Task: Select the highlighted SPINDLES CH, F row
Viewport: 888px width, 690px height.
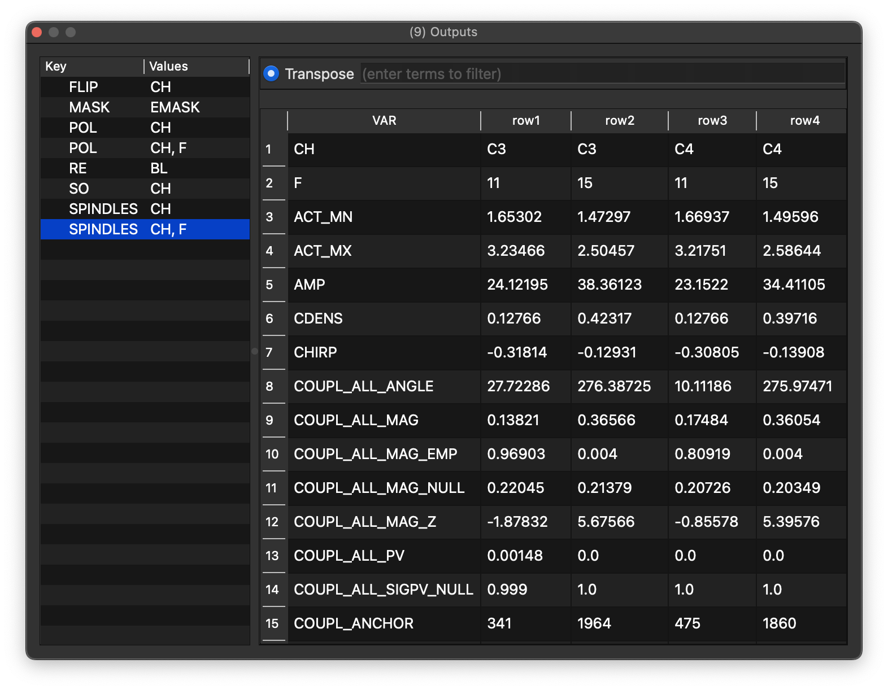Action: [145, 229]
